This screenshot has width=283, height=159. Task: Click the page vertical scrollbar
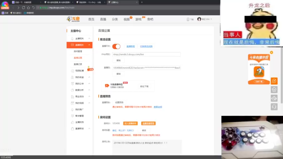pyautogui.click(x=282, y=75)
